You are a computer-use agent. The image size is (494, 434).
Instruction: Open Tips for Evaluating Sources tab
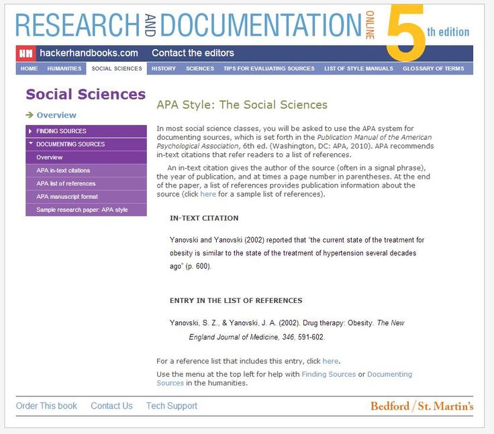[x=268, y=69]
